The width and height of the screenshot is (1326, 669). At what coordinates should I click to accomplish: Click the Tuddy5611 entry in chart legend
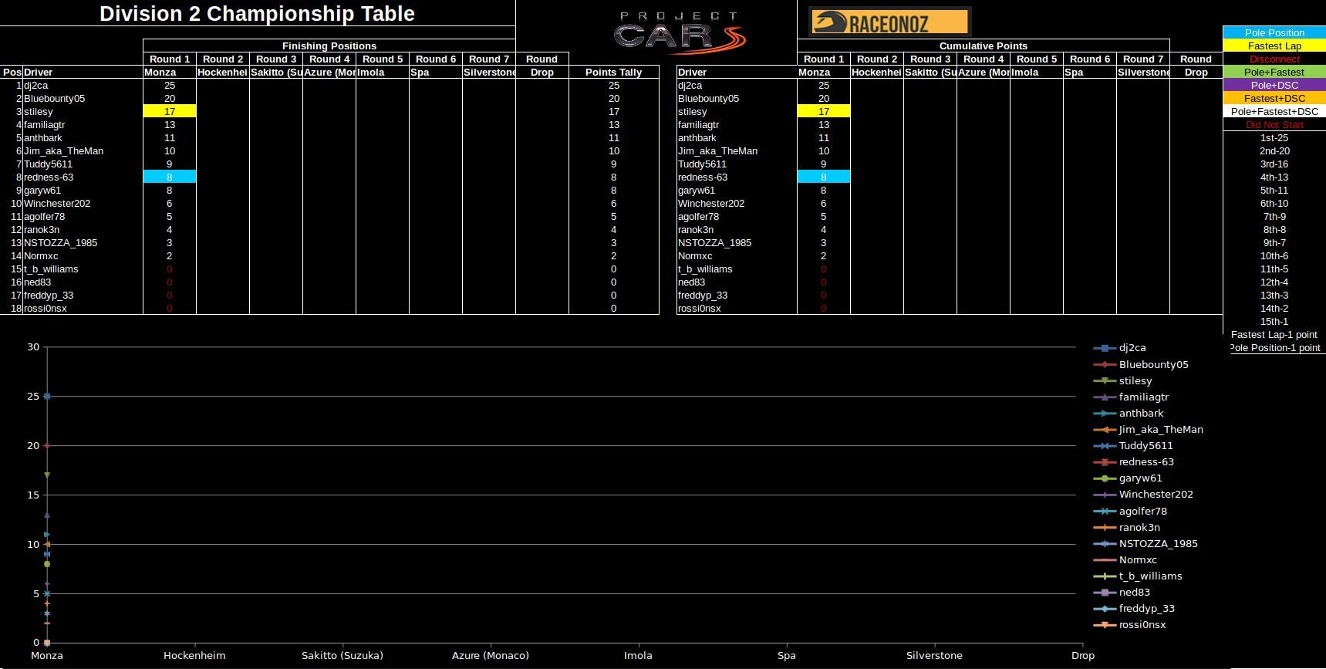(x=1133, y=445)
